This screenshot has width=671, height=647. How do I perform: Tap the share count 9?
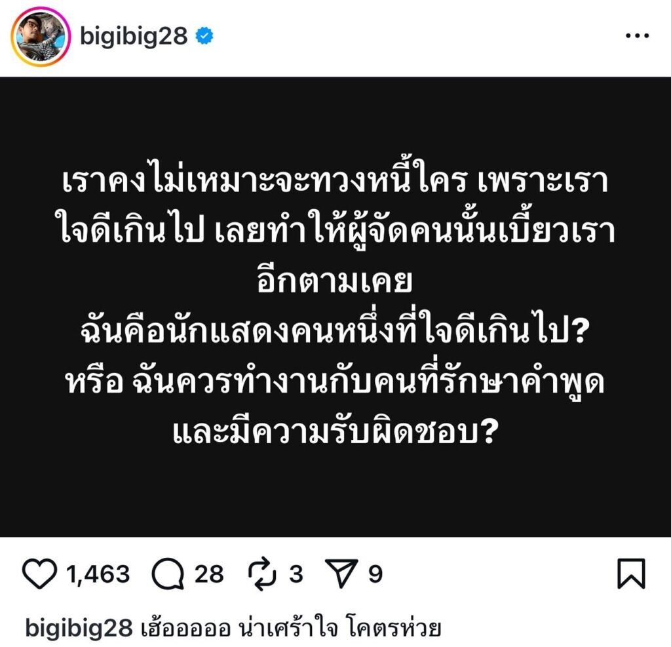[x=375, y=574]
